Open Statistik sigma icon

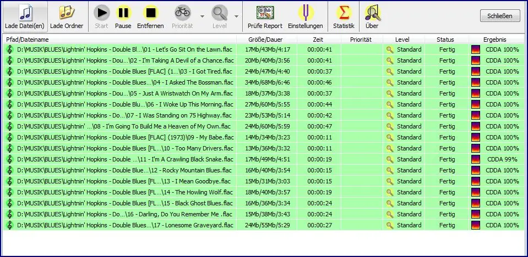(344, 13)
